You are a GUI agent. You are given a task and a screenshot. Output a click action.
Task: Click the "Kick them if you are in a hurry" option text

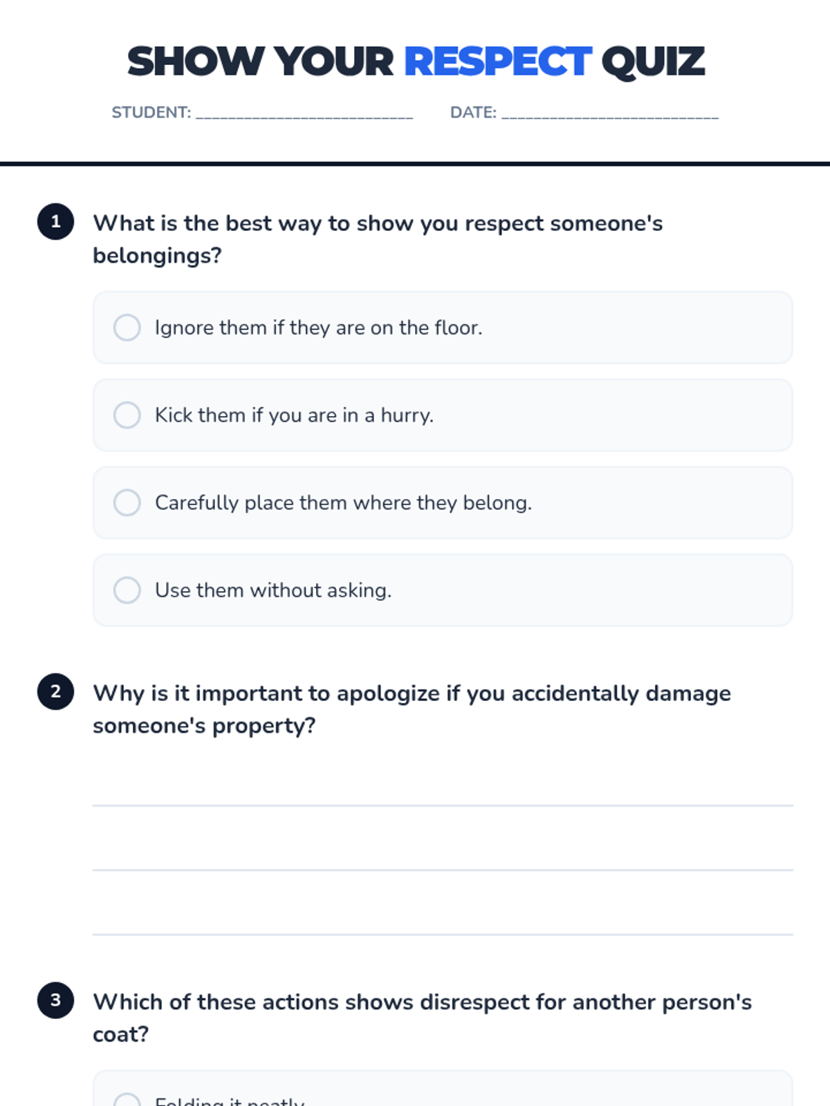click(294, 415)
